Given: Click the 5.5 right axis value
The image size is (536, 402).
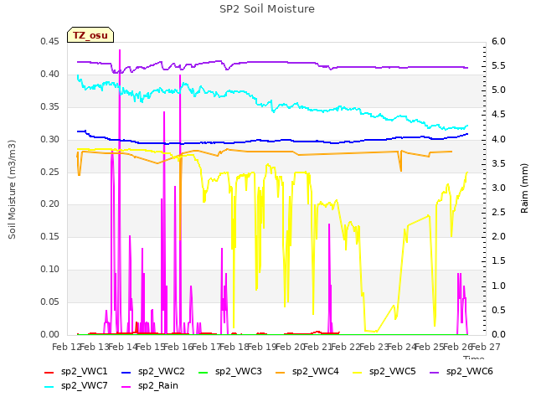Looking at the screenshot, I should 499,66.
